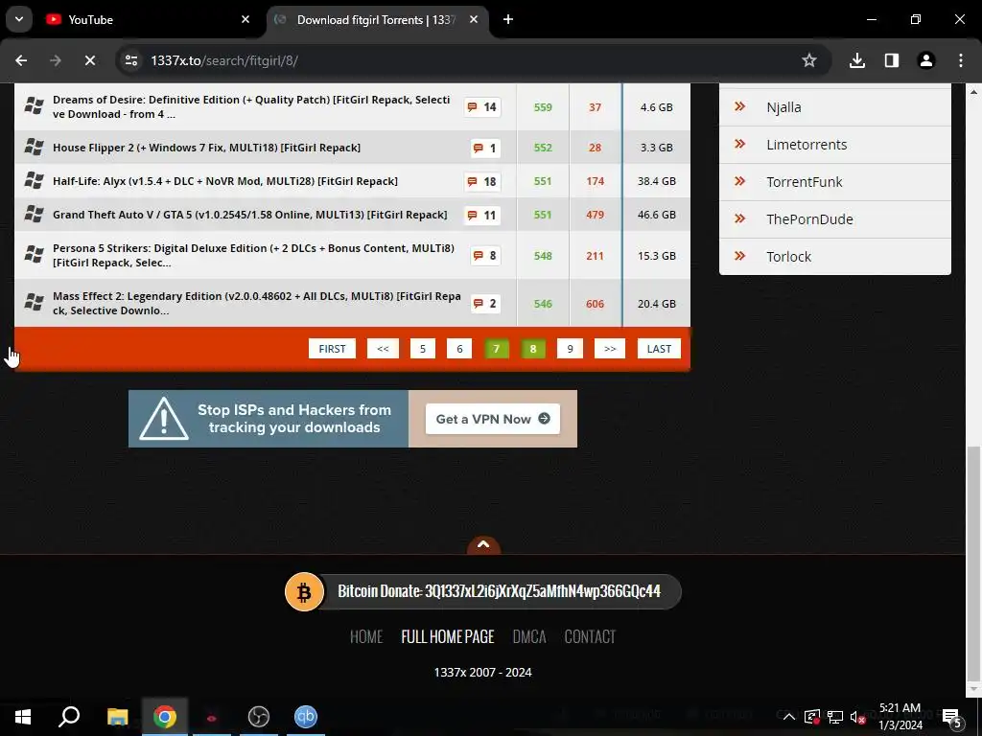Select current results page 8
This screenshot has width=982, height=736.
(x=533, y=349)
